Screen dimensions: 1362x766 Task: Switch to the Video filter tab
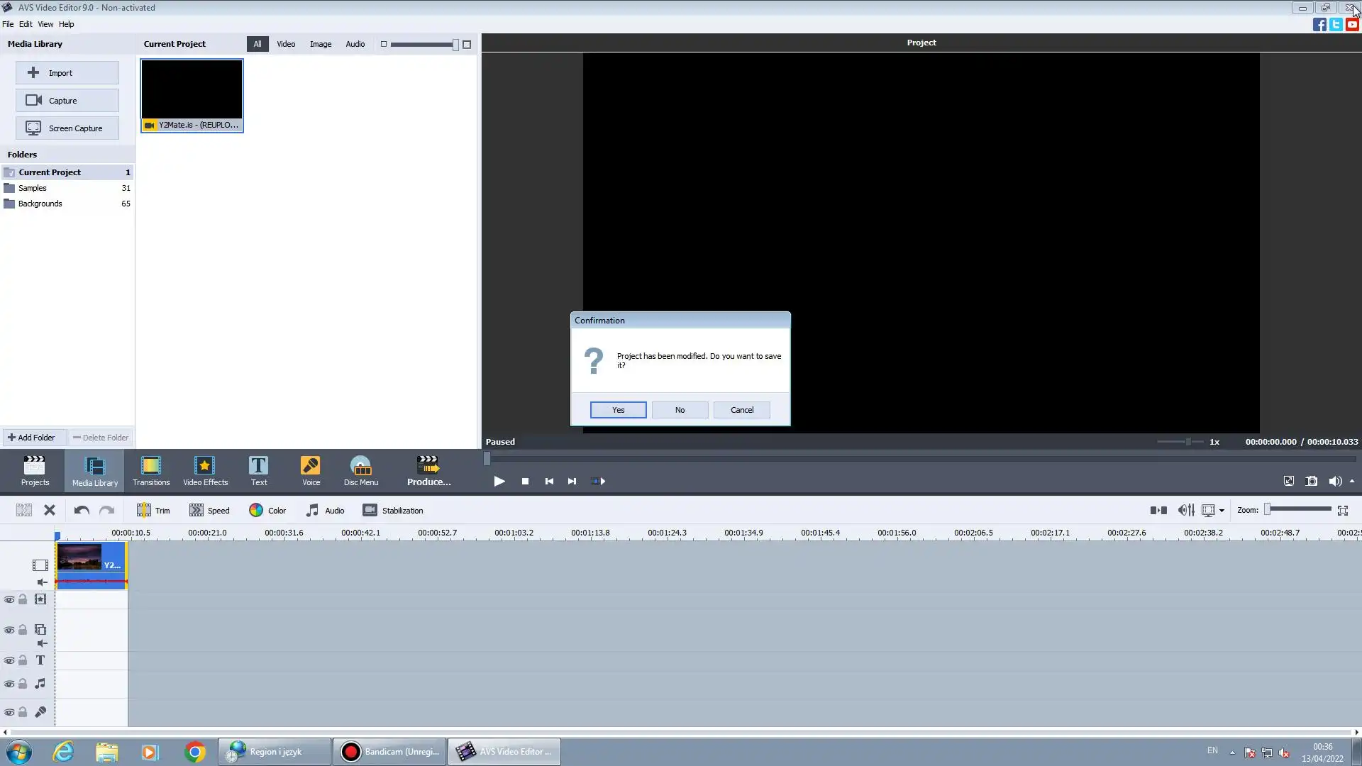[x=286, y=44]
